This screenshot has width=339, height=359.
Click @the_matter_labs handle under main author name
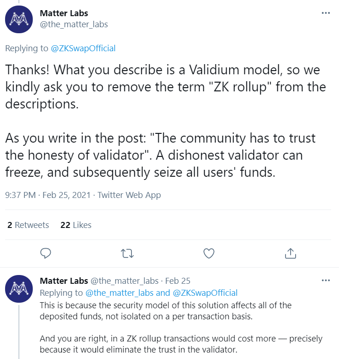pos(74,24)
